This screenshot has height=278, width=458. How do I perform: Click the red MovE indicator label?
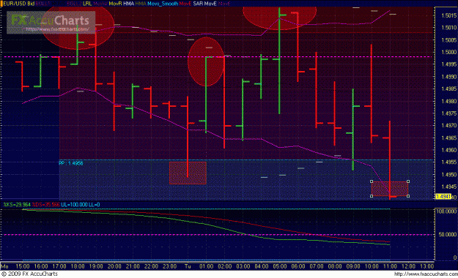pos(185,4)
